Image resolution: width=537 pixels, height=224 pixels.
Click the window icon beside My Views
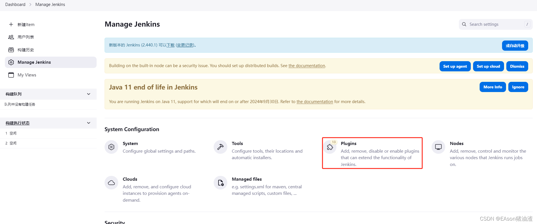(x=11, y=75)
